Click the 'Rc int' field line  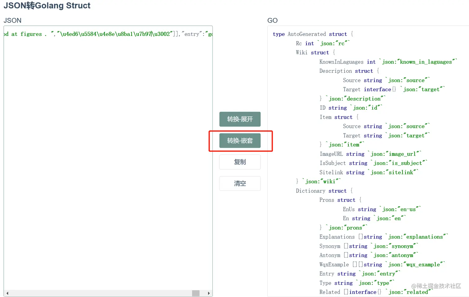click(323, 43)
